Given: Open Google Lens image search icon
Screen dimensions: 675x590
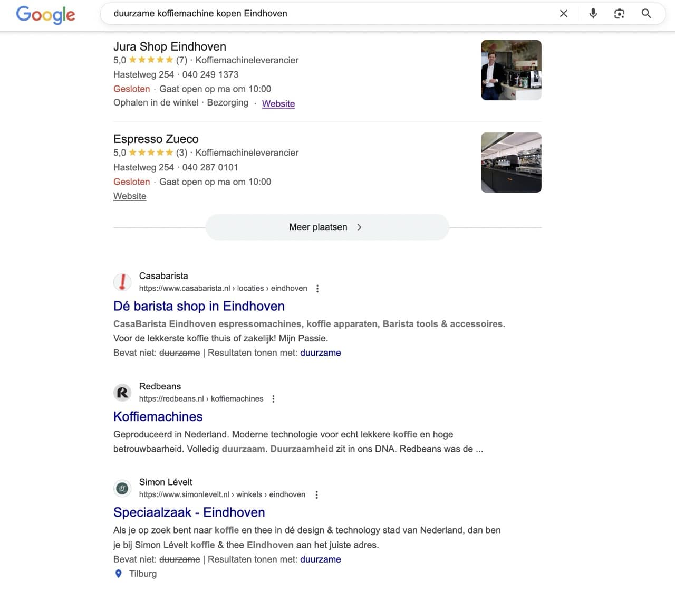Looking at the screenshot, I should tap(620, 14).
